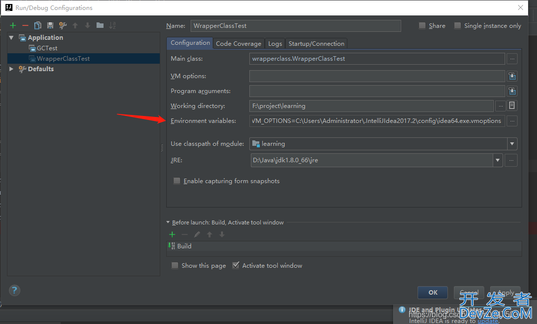This screenshot has width=537, height=324.
Task: Open edit defaults wrench icon
Action: point(63,25)
